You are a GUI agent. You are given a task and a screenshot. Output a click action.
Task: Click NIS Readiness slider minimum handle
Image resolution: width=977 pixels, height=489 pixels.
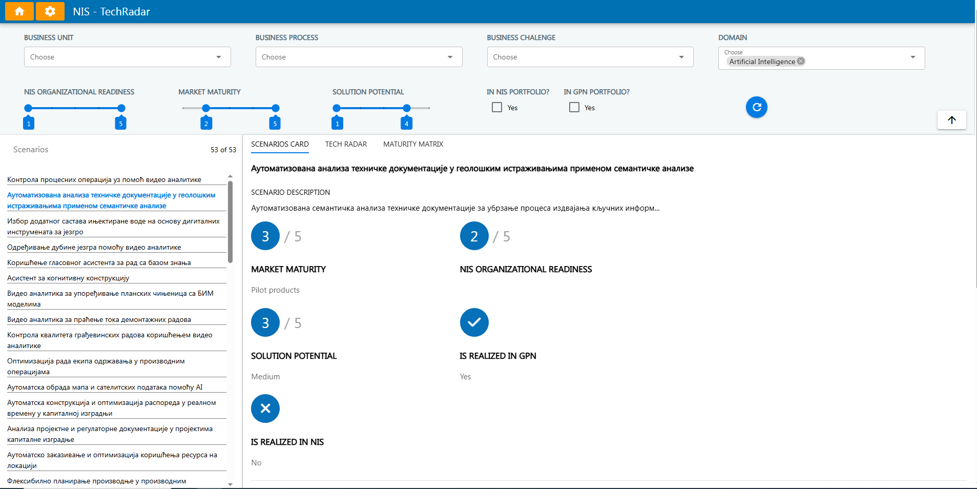click(28, 108)
